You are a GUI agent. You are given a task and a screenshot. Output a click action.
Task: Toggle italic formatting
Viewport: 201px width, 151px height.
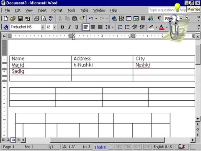click(x=70, y=27)
